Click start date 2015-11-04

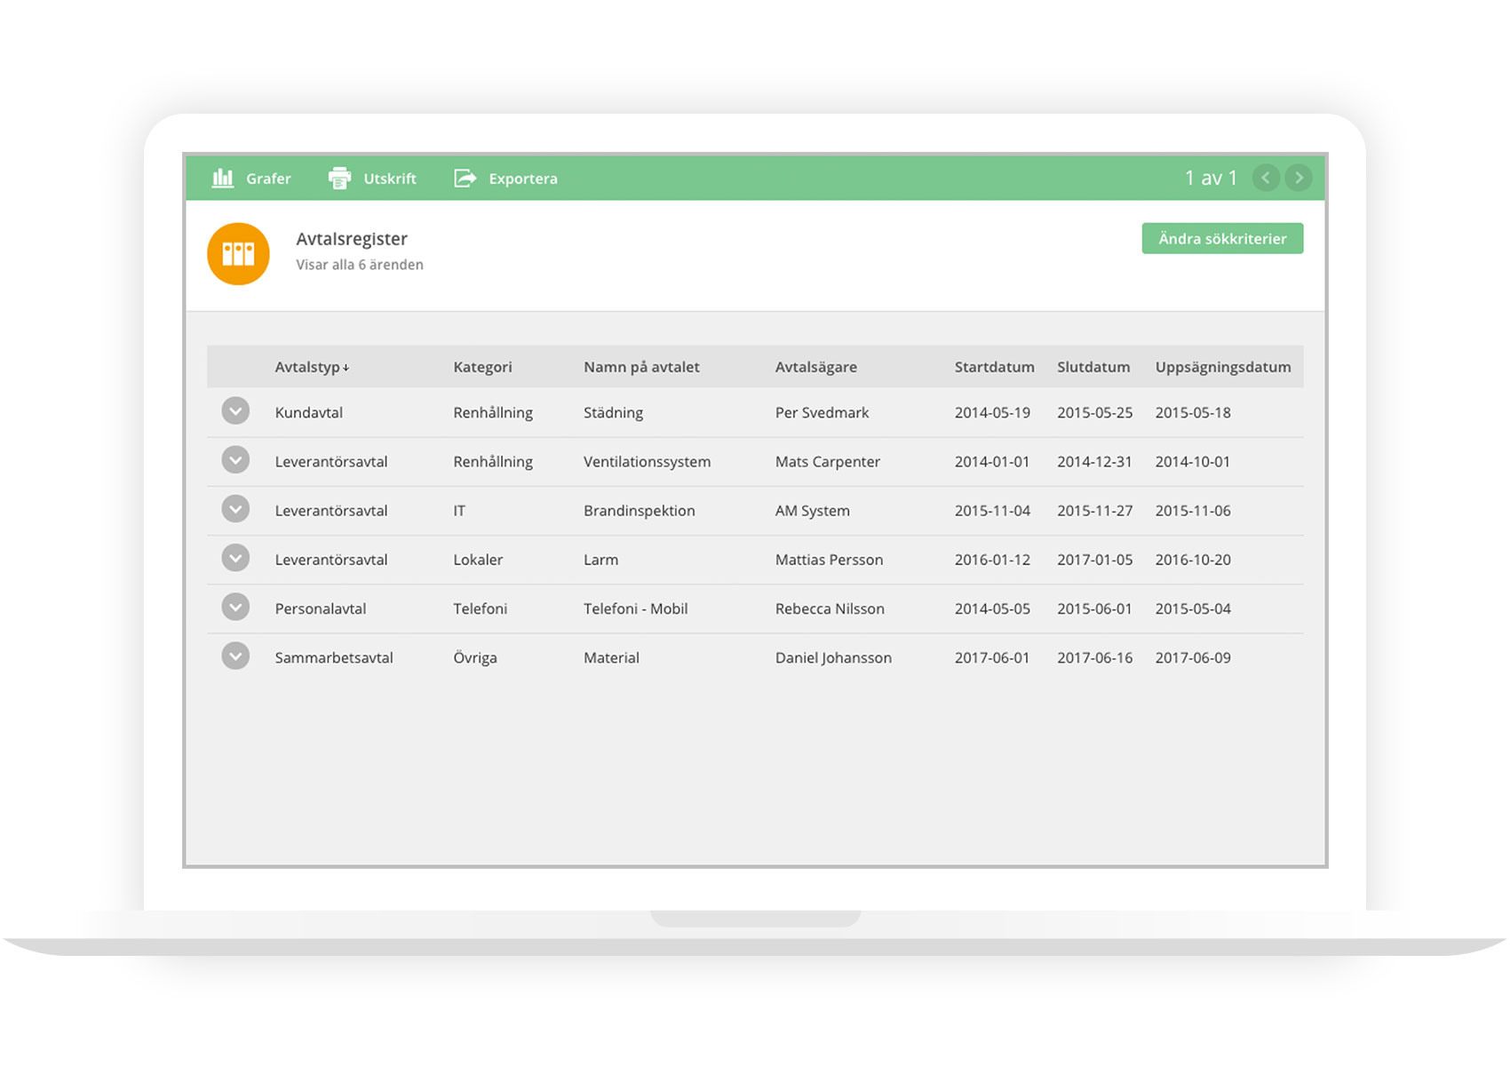992,510
